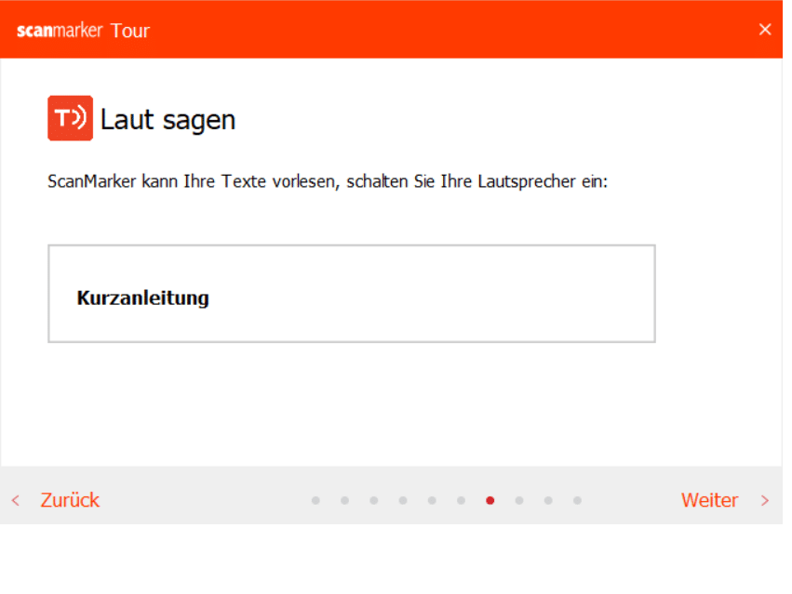Click the left chevron arrow beside Zurück

[16, 500]
